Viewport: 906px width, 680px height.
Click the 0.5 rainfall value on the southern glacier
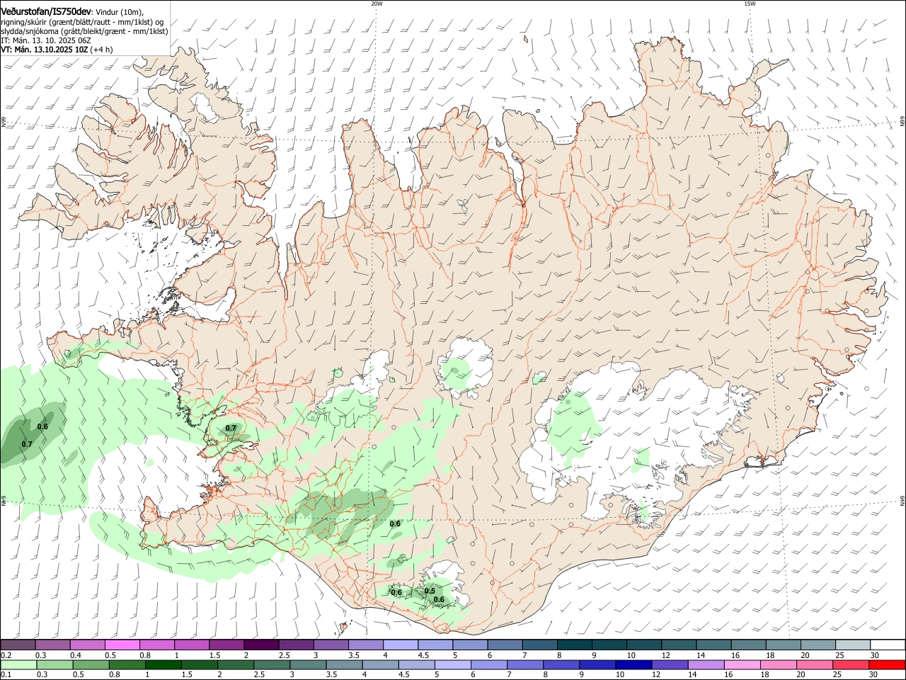(x=430, y=591)
